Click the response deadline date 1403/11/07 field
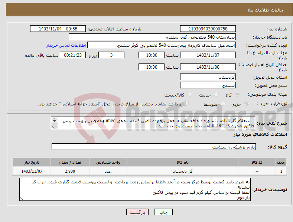The image size is (293, 222). [208, 55]
